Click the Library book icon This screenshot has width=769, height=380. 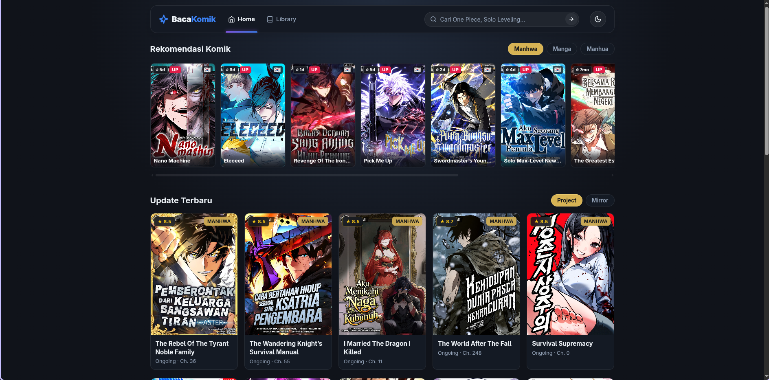pyautogui.click(x=270, y=19)
